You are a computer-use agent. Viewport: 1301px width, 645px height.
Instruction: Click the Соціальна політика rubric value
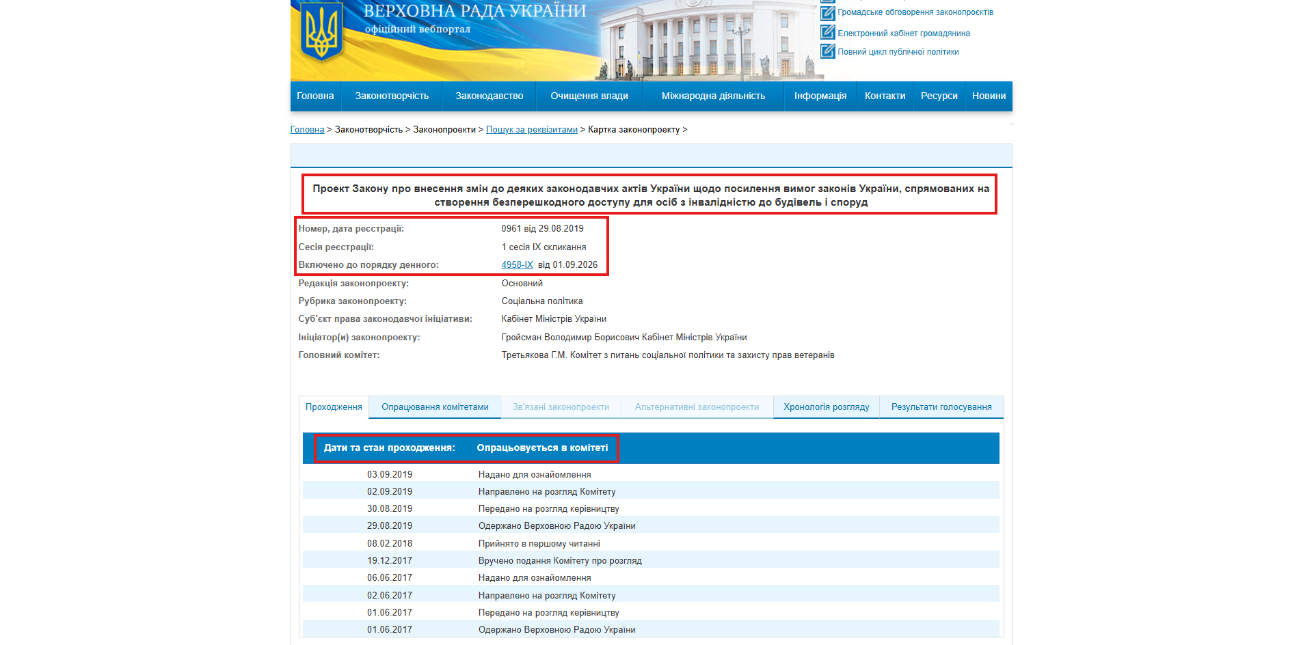tap(542, 301)
